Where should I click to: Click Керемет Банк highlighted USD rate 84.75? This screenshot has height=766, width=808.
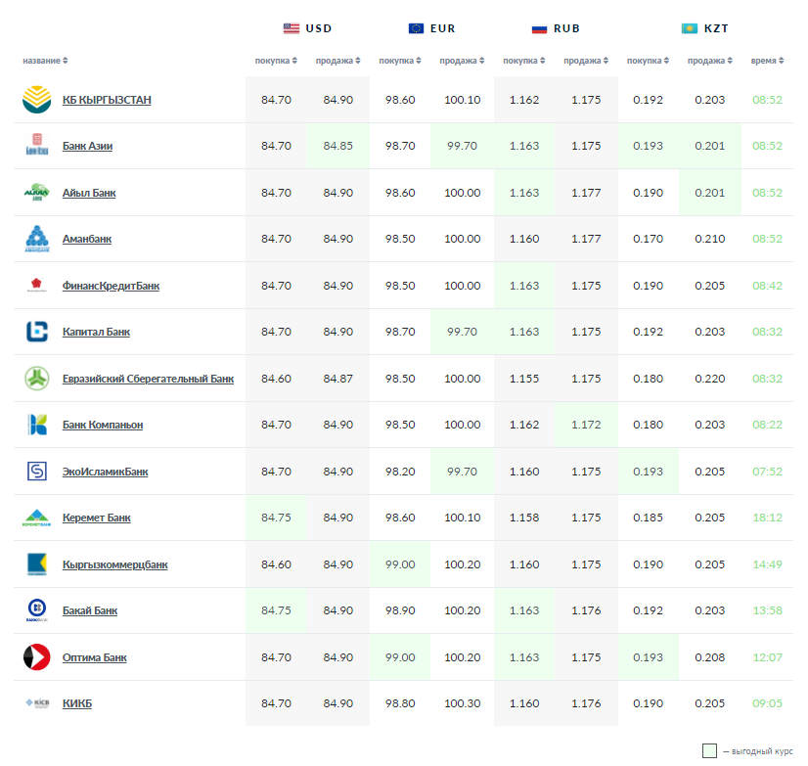point(276,518)
